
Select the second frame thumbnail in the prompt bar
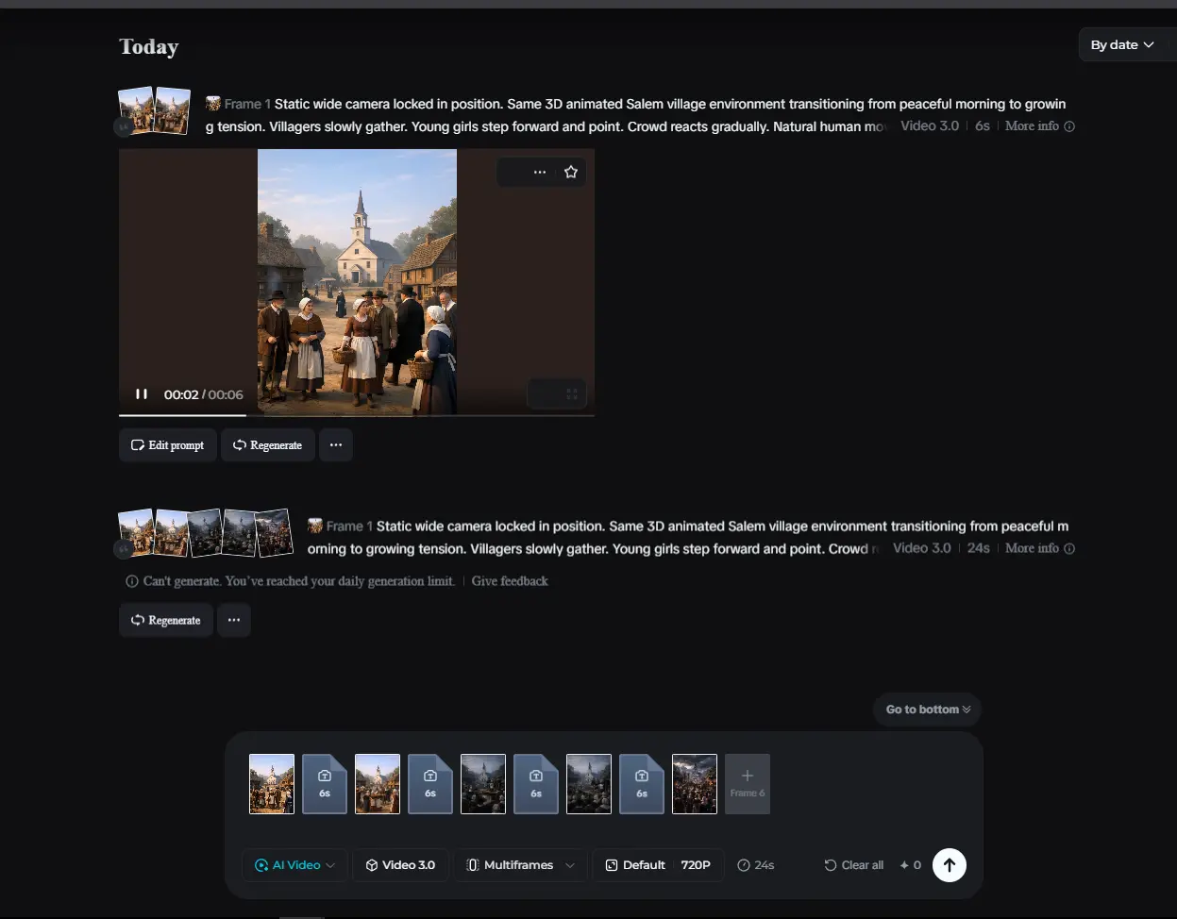(x=378, y=783)
